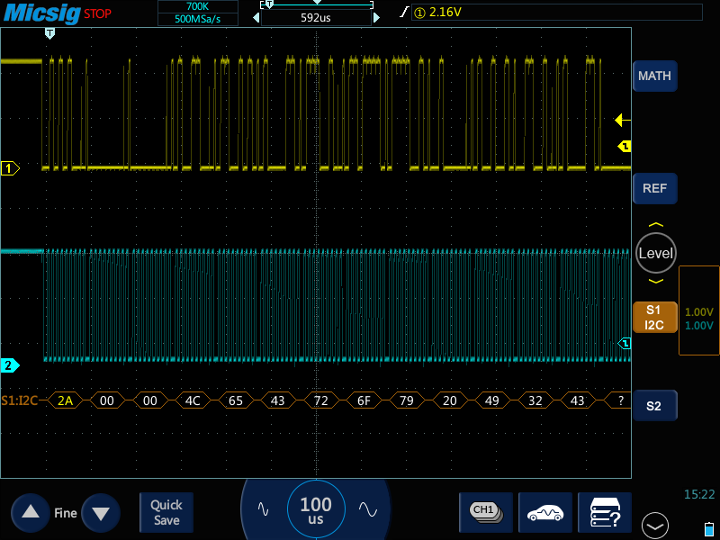Select the 79 decoded byte
The image size is (720, 540).
coord(407,400)
